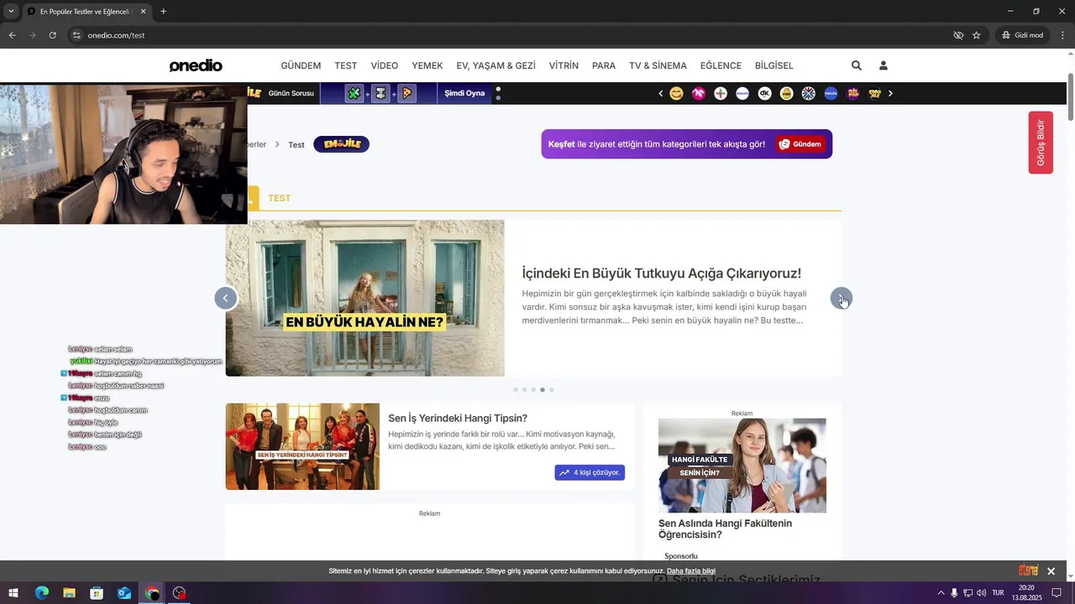This screenshot has width=1075, height=604.
Task: Click the Test breadcrumb text
Action: [x=296, y=144]
